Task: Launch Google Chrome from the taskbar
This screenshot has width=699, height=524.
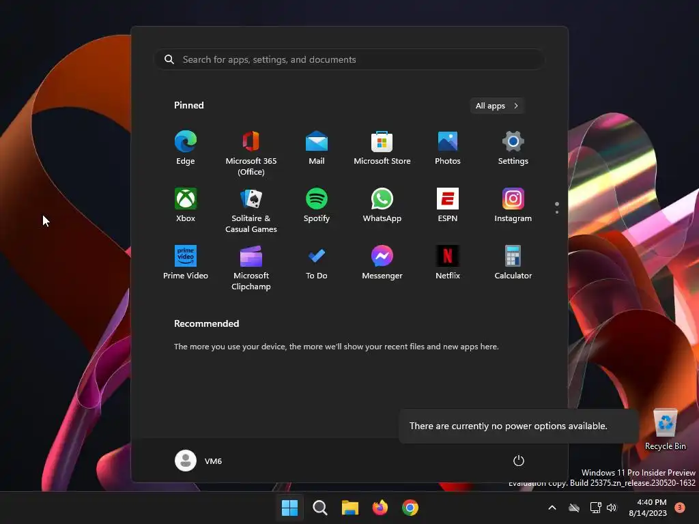Action: point(410,508)
